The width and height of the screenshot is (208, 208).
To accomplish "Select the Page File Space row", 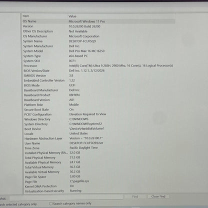I will (x=98, y=176).
